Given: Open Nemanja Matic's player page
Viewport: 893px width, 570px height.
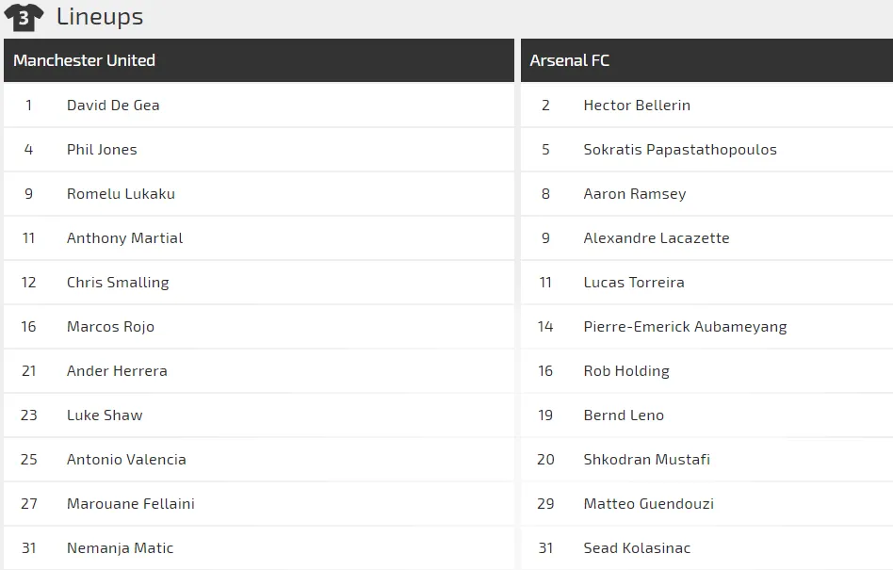Looking at the screenshot, I should click(x=121, y=548).
